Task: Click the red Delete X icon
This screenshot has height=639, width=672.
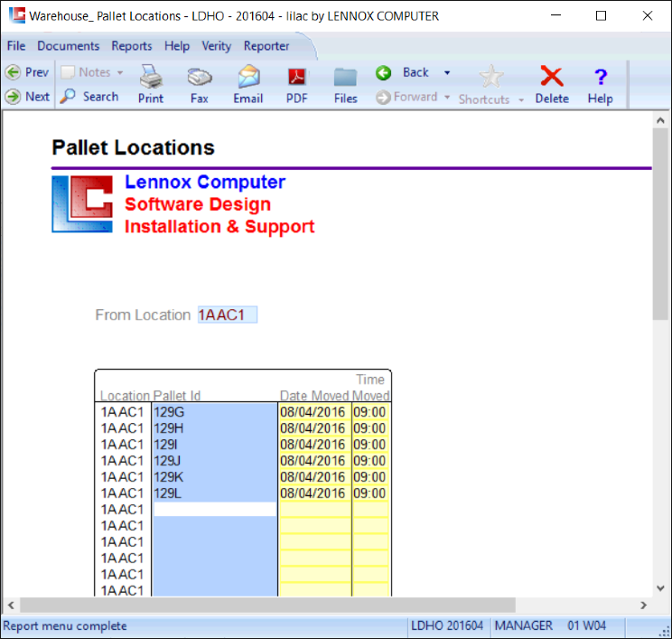Action: [x=551, y=80]
